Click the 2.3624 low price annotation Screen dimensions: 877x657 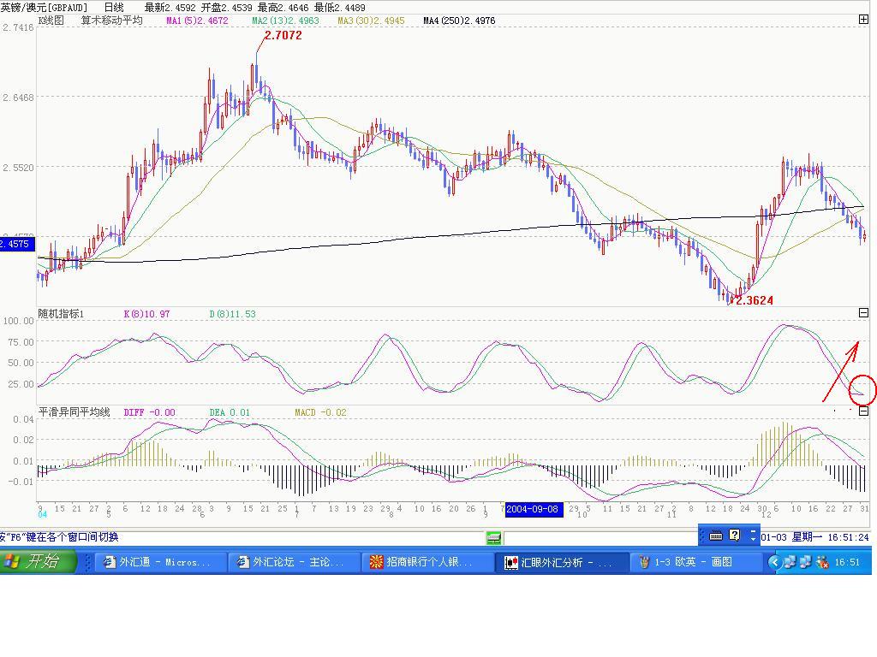(755, 300)
